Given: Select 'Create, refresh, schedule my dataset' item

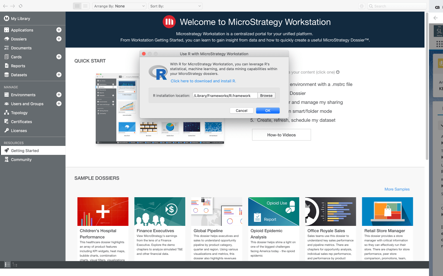Looking at the screenshot, I should (296, 120).
